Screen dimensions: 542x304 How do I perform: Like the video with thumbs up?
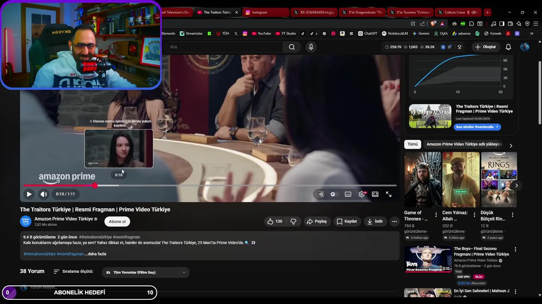[x=275, y=221]
